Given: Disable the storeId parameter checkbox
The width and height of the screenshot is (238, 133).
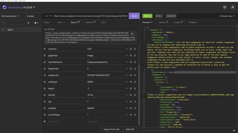Looking at the screenshot, I should pyautogui.click(x=131, y=95).
